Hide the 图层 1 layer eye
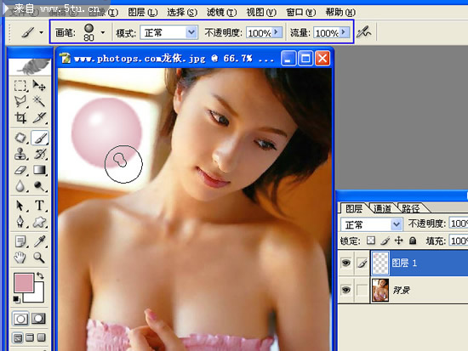This screenshot has width=468, height=351. click(x=346, y=263)
